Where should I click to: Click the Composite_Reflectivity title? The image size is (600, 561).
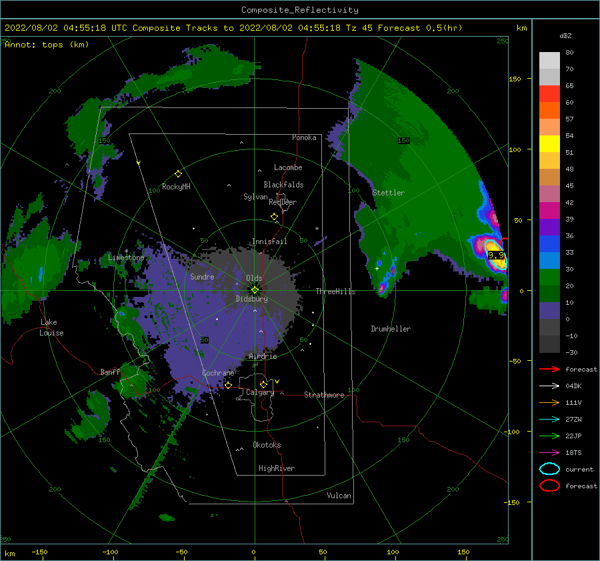point(299,10)
